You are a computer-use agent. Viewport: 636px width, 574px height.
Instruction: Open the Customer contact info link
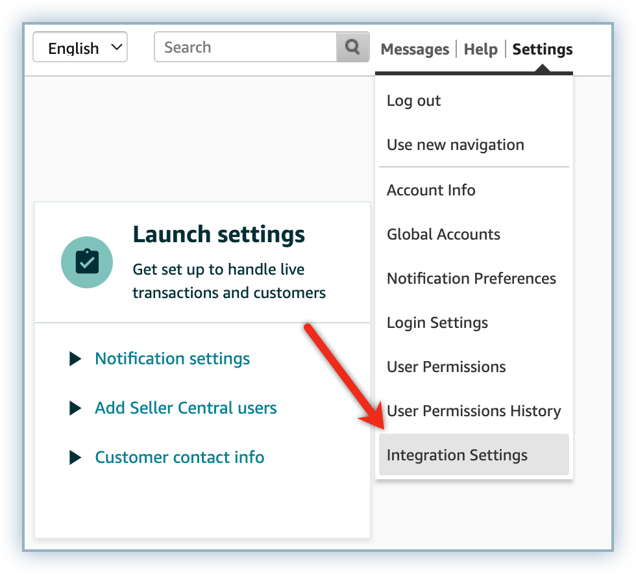179,457
